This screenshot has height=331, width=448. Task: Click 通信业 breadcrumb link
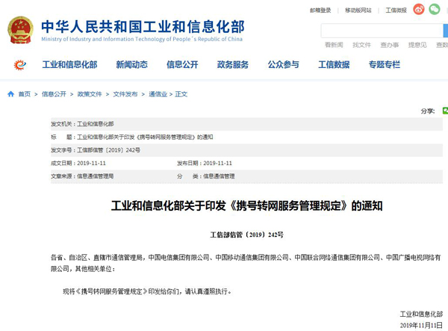(x=158, y=94)
